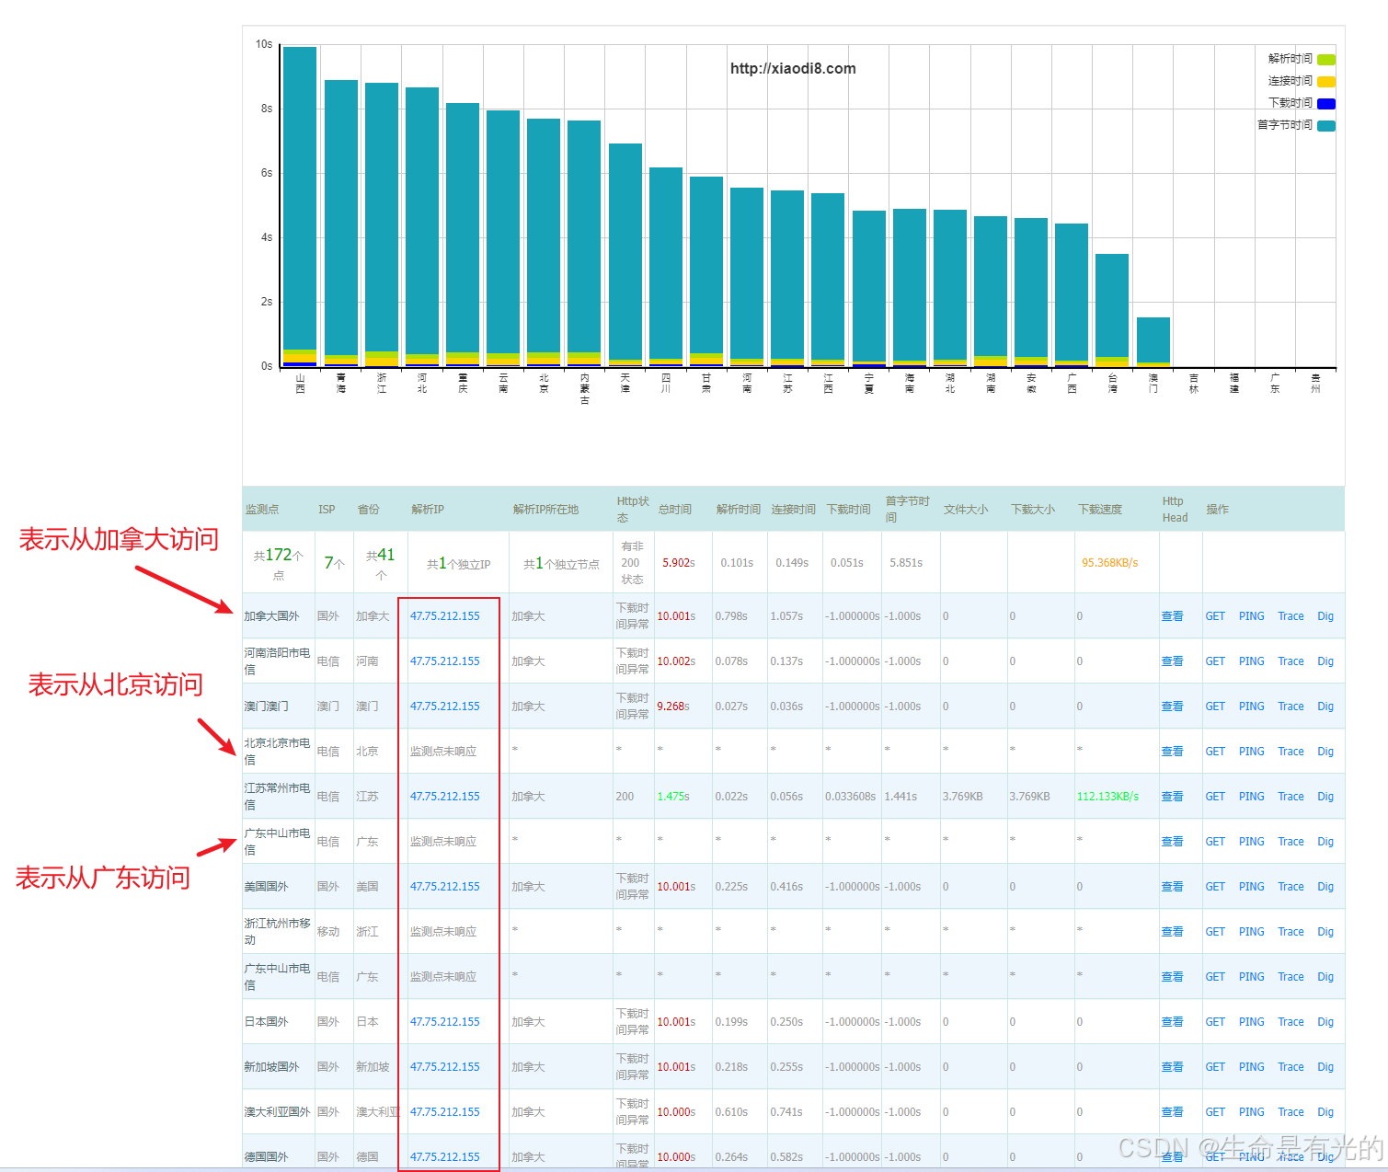Click PING in the 浙江杭州市移动 row
Image resolution: width=1388 pixels, height=1172 pixels.
click(x=1251, y=932)
